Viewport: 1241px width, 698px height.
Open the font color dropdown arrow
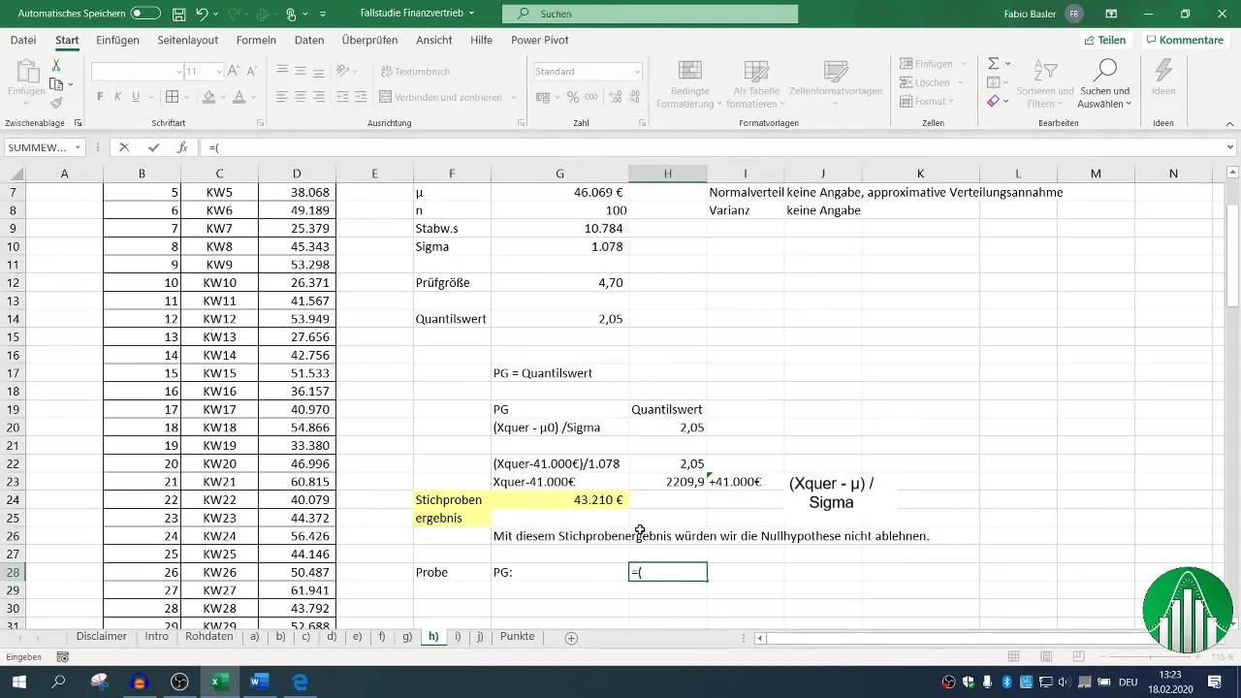[x=253, y=97]
